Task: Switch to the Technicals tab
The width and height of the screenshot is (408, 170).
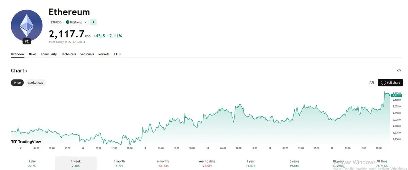Action: click(x=68, y=54)
